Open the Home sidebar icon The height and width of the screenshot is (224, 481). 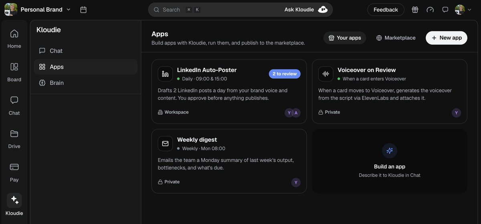14,34
